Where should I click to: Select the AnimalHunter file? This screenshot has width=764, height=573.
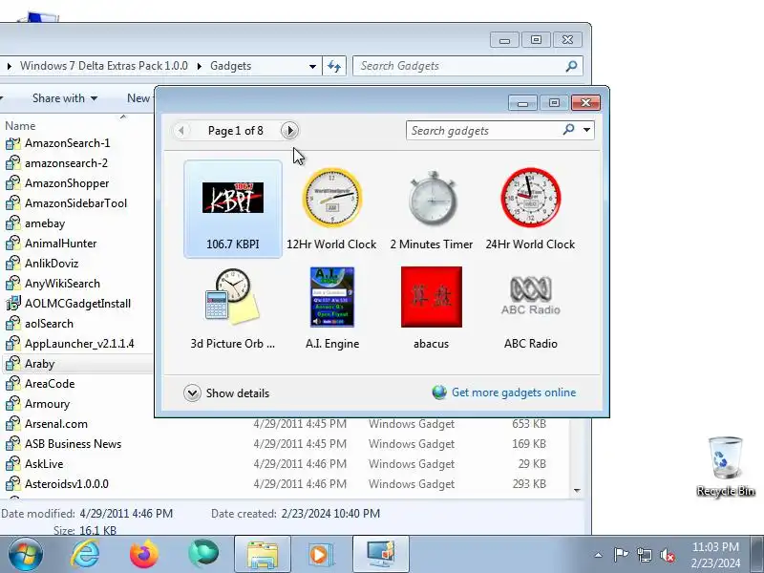(x=60, y=244)
